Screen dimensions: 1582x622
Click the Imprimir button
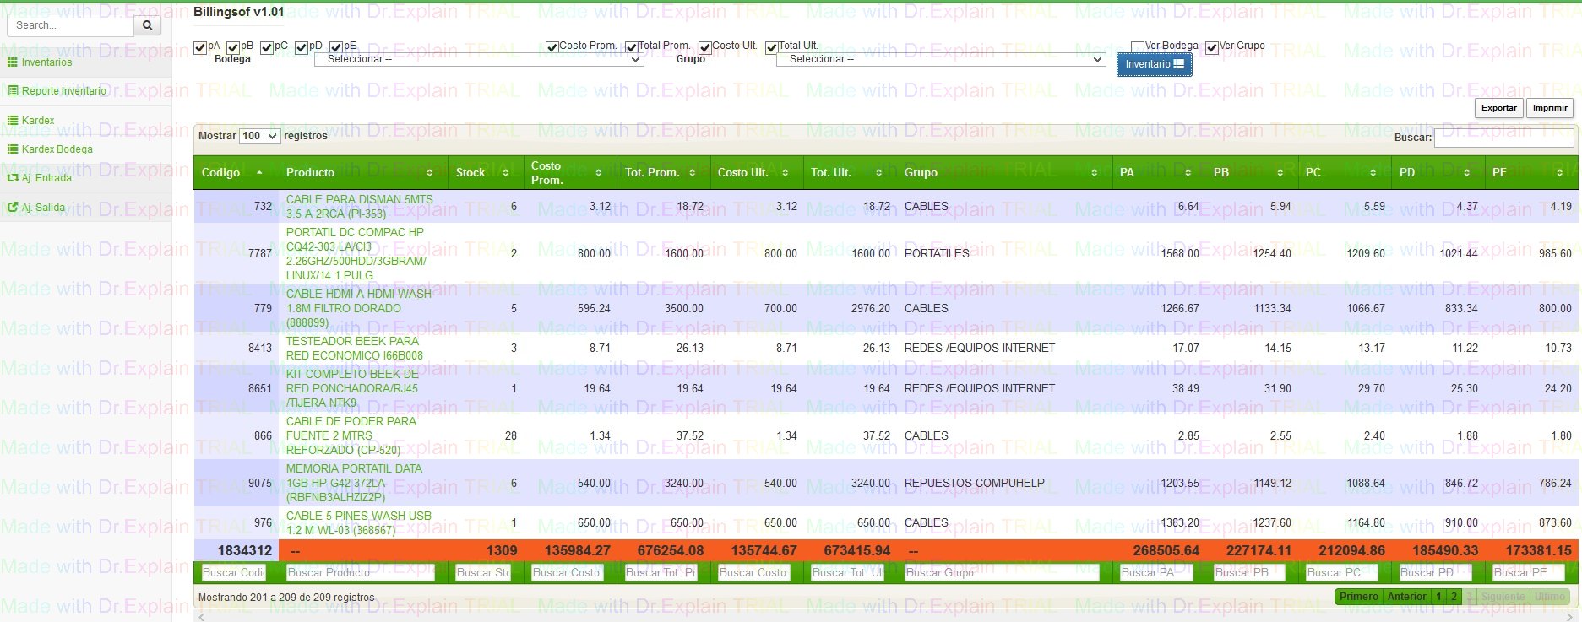click(1550, 108)
